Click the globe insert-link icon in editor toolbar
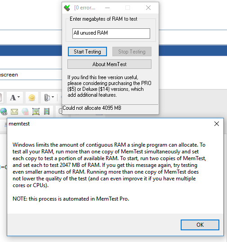Image resolution: width=227 pixels, height=242 pixels. tap(4, 112)
